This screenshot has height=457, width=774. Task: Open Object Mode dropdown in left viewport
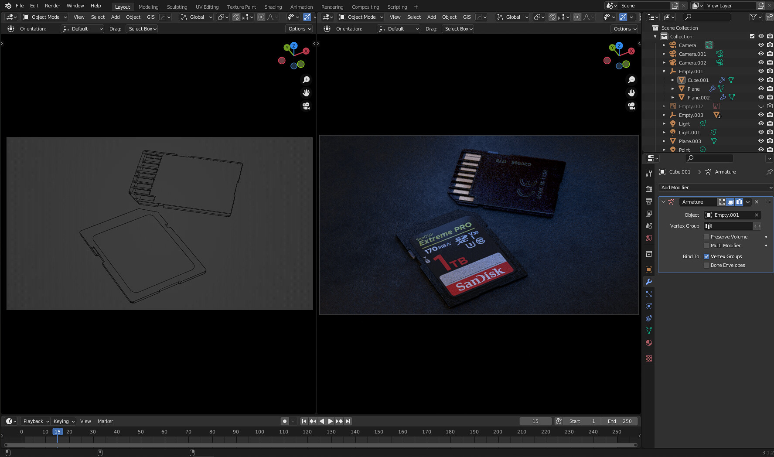pyautogui.click(x=45, y=17)
